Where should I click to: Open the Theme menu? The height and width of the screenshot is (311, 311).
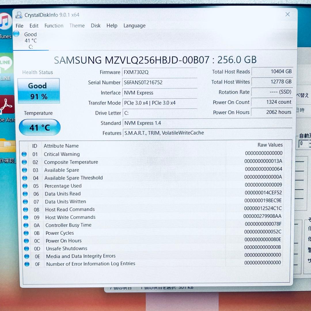click(77, 26)
